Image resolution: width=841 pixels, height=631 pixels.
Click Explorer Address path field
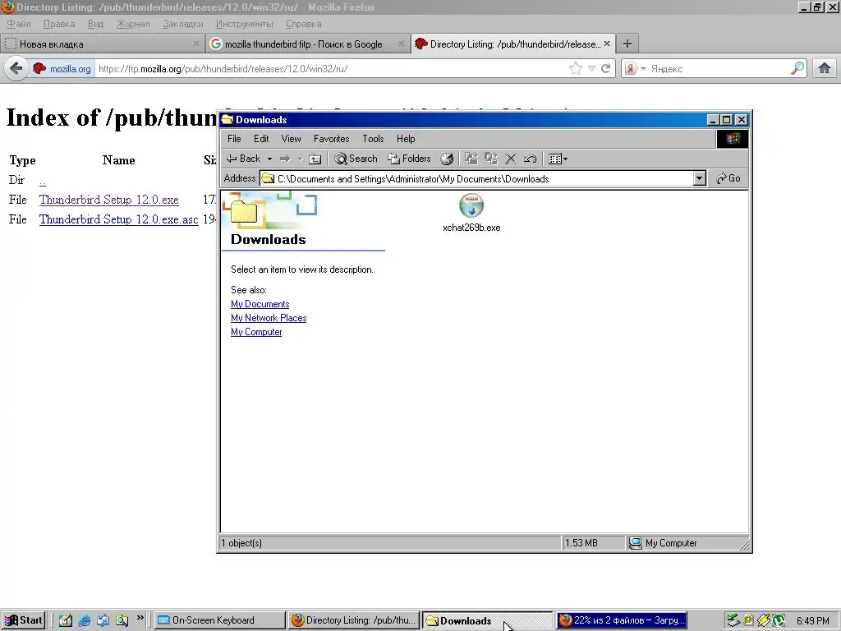pyautogui.click(x=476, y=178)
